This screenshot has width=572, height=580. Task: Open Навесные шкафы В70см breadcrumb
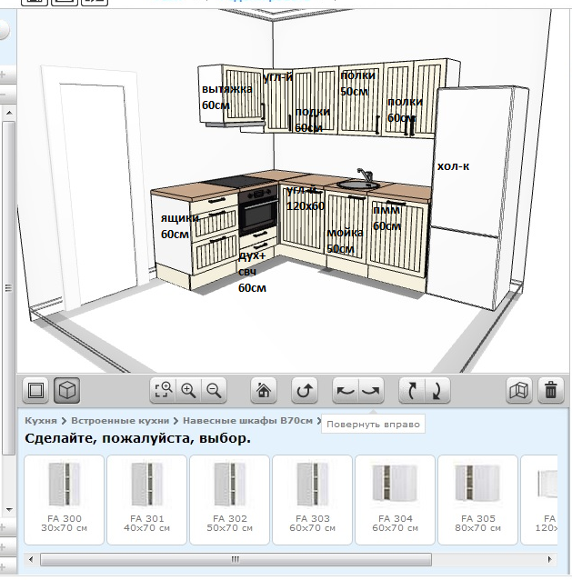click(x=247, y=421)
